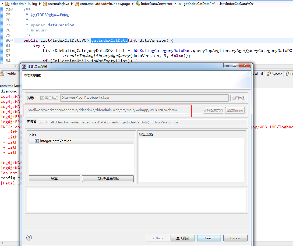This screenshot has width=293, height=246.
Task: Click the dialog title bar application icon
Action: 24,67
